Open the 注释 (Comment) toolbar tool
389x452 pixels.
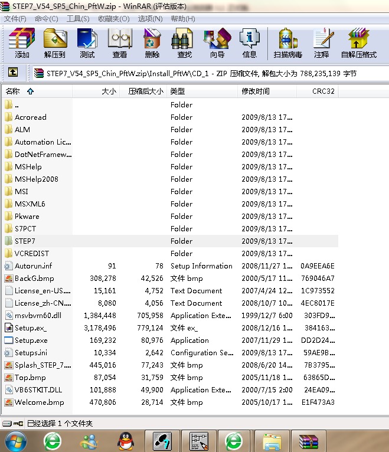(322, 43)
